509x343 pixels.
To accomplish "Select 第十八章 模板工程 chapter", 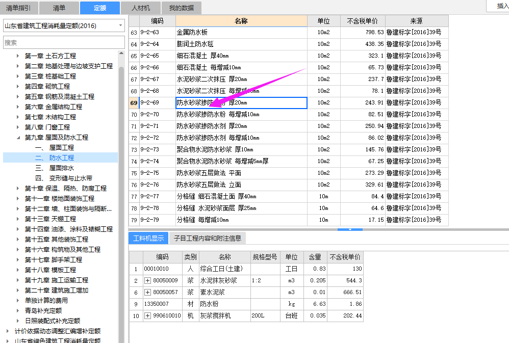I will (x=50, y=270).
